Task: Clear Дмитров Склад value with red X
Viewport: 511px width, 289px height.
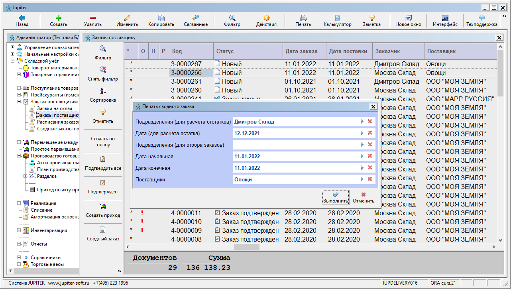Action: pos(369,122)
